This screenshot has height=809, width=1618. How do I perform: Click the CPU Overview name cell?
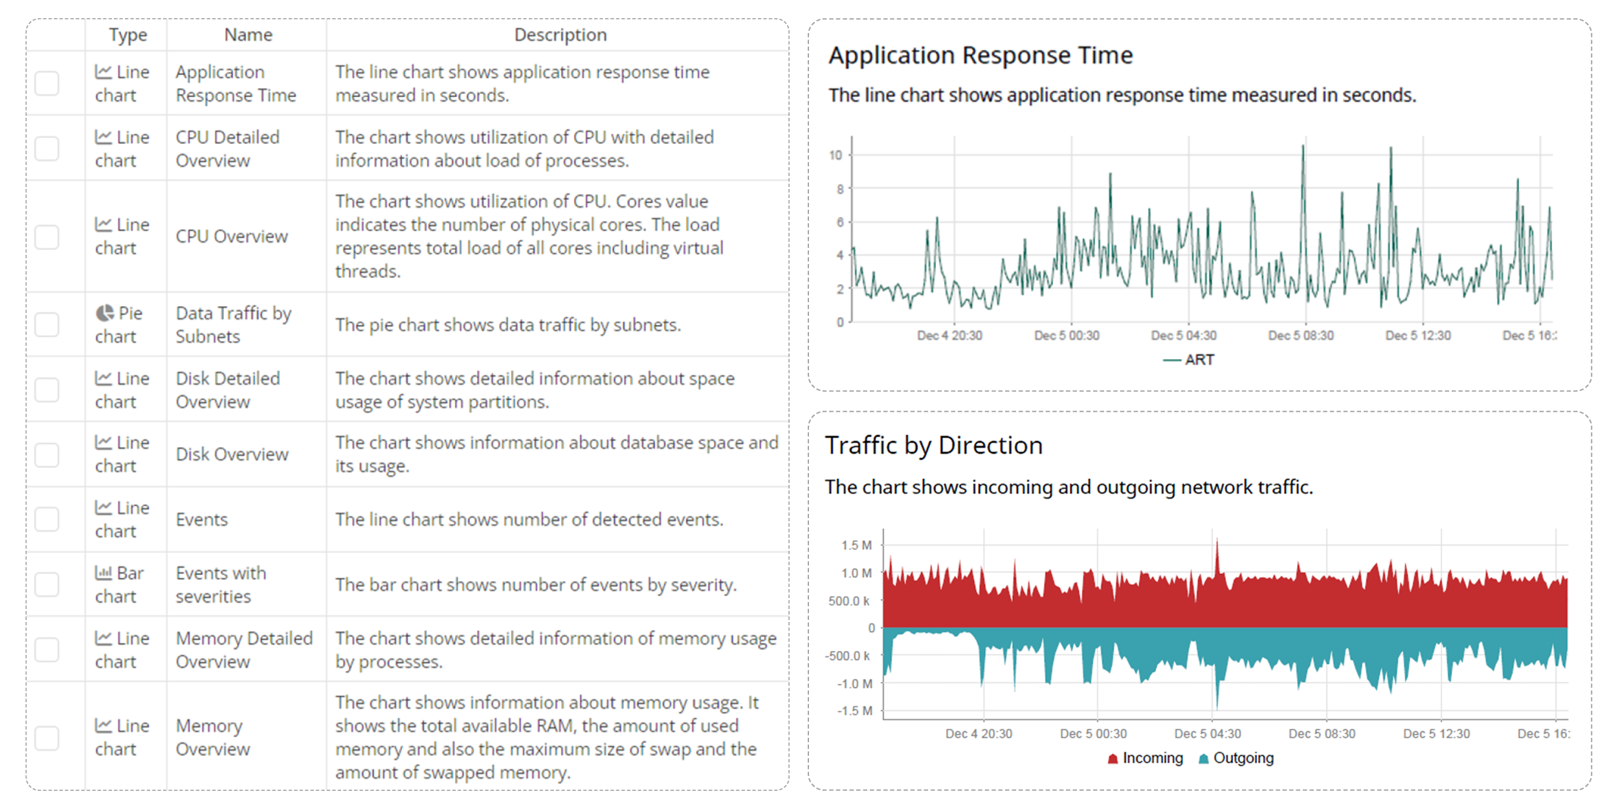[x=232, y=236]
